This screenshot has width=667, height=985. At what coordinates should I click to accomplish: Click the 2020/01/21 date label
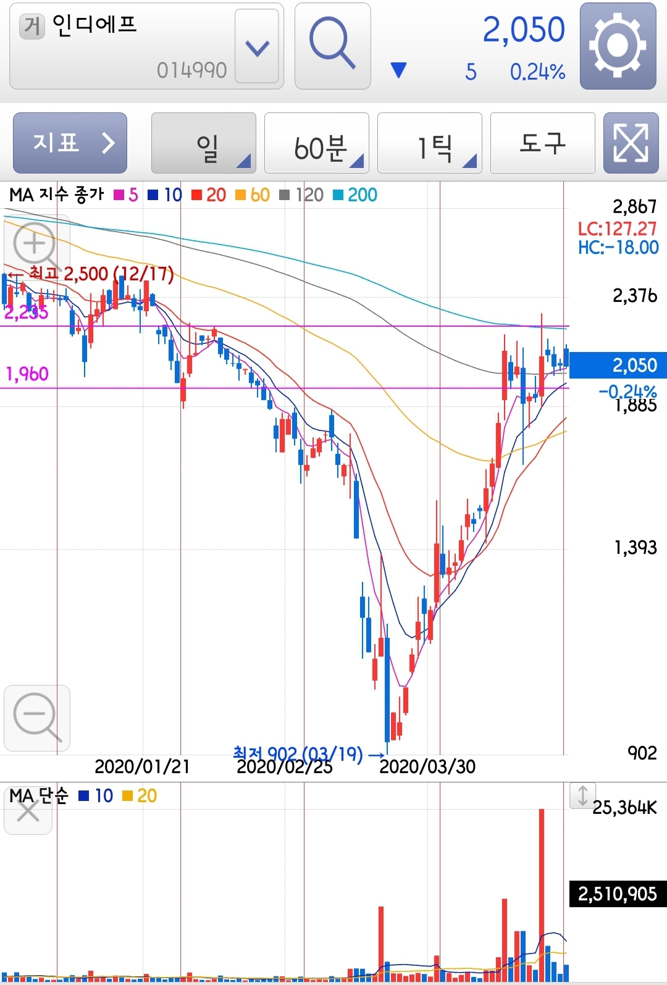tap(142, 766)
